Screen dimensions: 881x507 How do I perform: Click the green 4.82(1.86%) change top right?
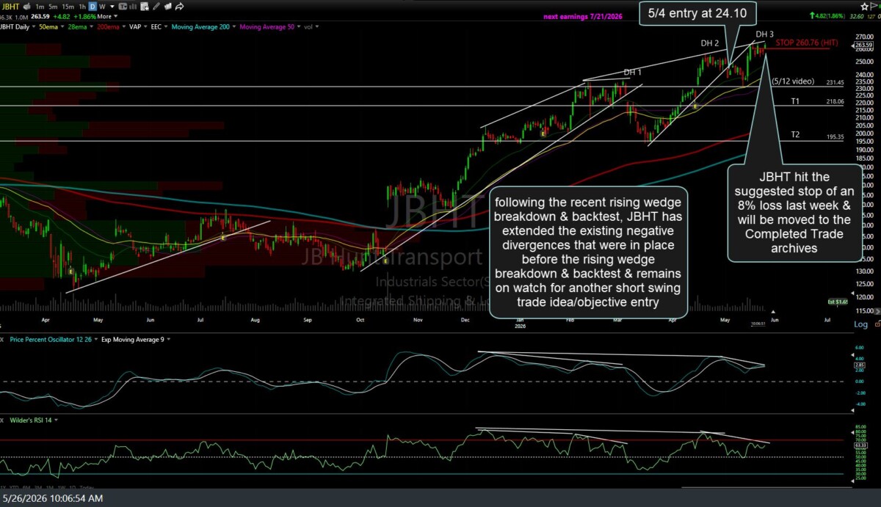(828, 16)
